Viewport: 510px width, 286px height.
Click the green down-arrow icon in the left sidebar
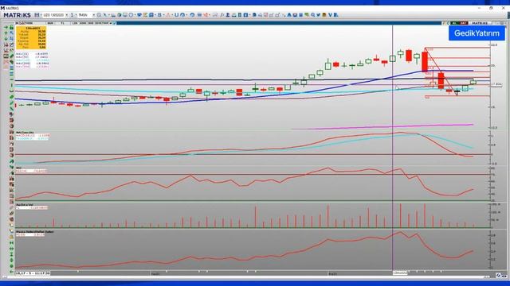[6, 39]
